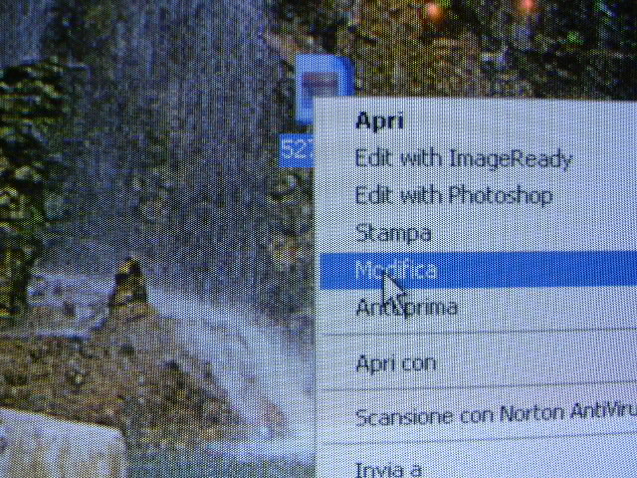The image size is (637, 478).
Task: Click the separator line below Apri con
Action: coord(478,389)
